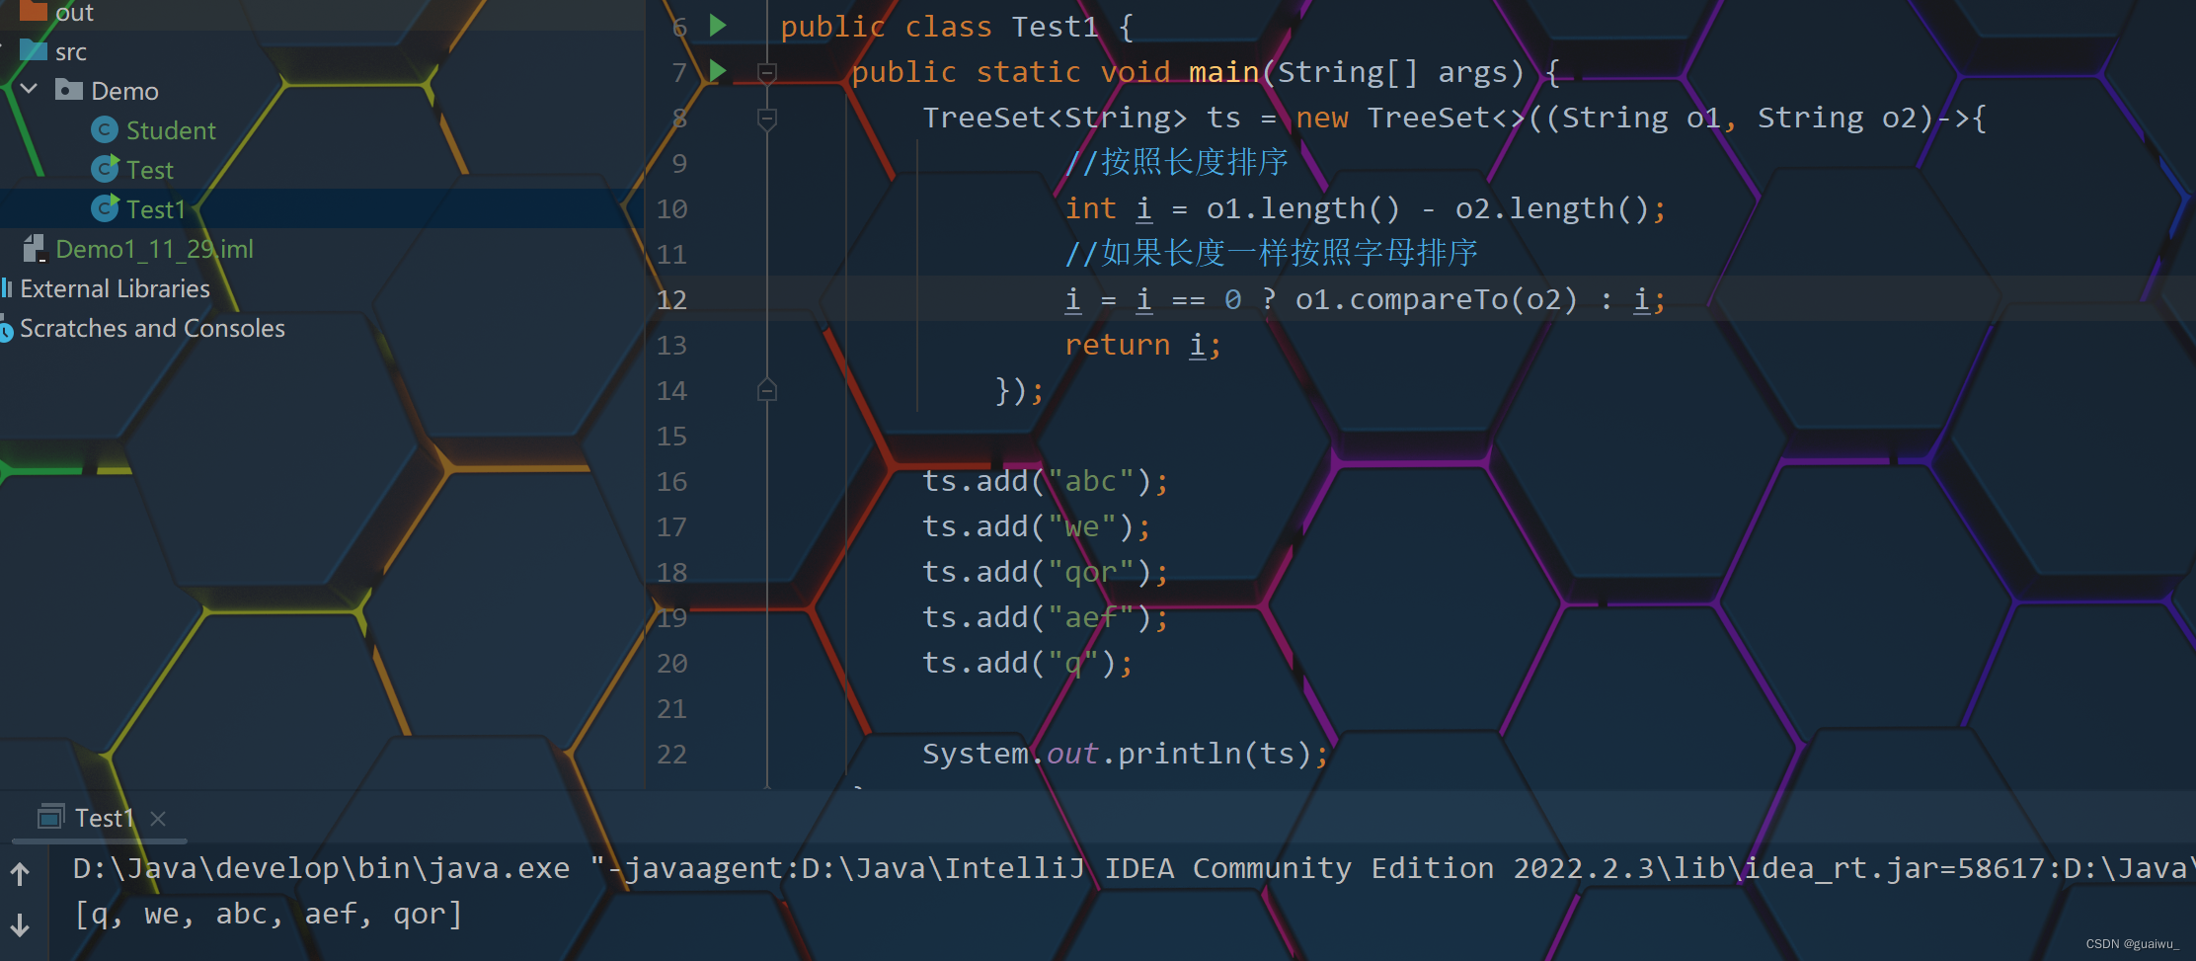Open Demo1_11_29.iml file
This screenshot has width=2196, height=961.
pos(154,249)
